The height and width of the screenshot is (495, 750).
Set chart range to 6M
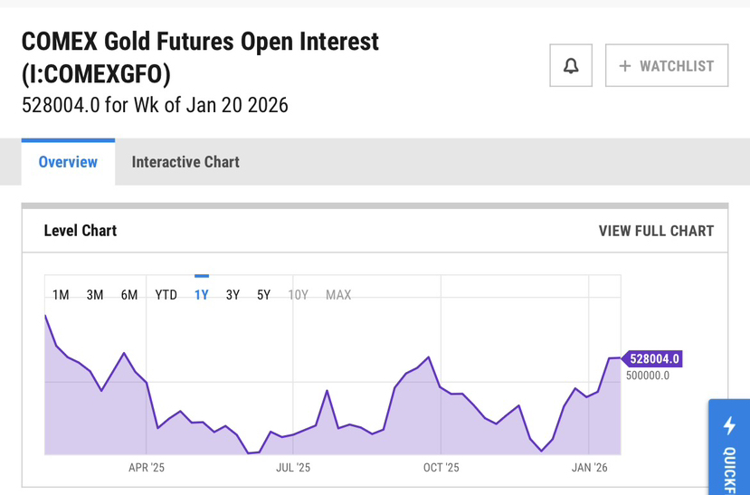[x=129, y=295]
